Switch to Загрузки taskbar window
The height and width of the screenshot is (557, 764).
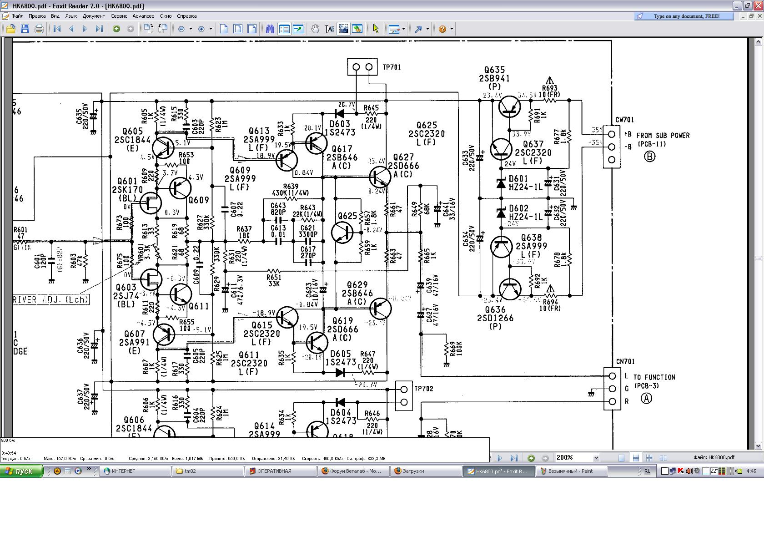click(426, 471)
